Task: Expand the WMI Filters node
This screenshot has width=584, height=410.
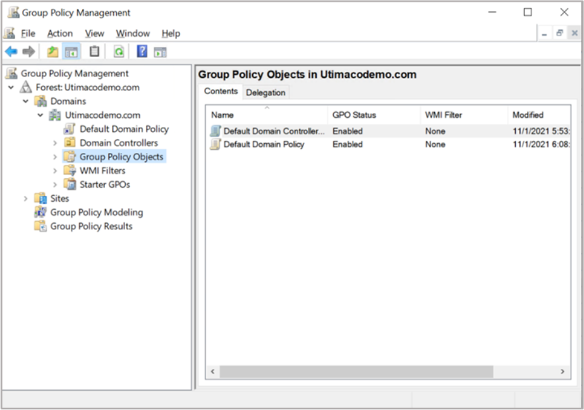Action: pos(55,171)
